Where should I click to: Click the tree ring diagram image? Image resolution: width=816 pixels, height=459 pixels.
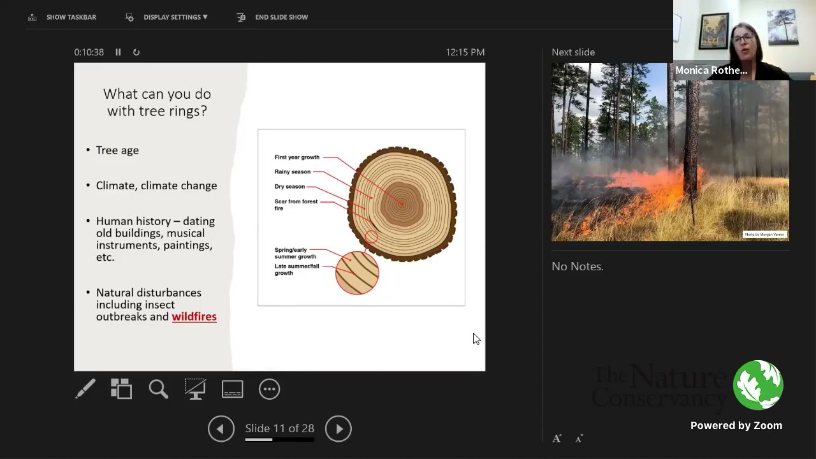[x=361, y=217]
